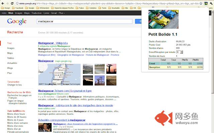Open the DA bookmarks folder
Screen dimensions: 214x133
click(133, 8)
